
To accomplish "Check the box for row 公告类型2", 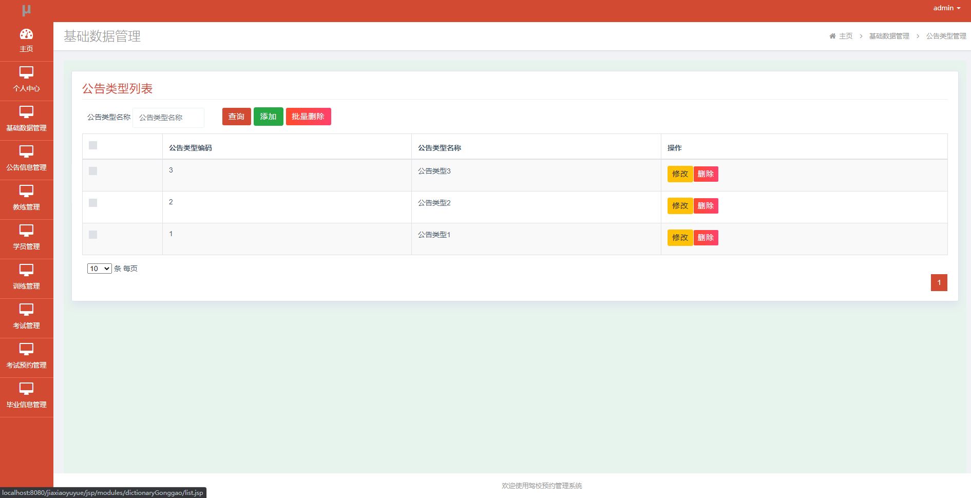I will point(93,203).
